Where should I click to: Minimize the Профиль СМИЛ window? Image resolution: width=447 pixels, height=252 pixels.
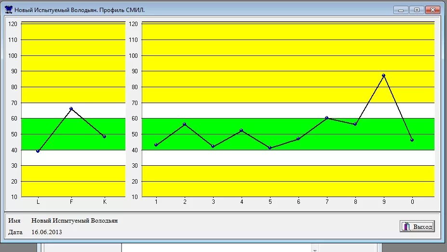401,10
